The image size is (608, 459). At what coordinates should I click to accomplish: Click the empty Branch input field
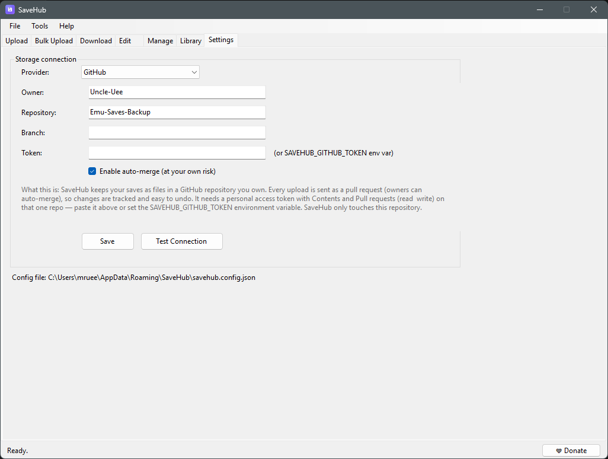[177, 133]
